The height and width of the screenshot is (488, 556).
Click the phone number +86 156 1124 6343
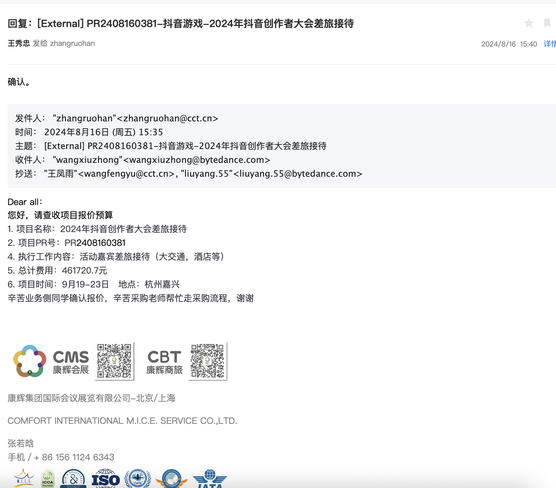[x=74, y=457]
